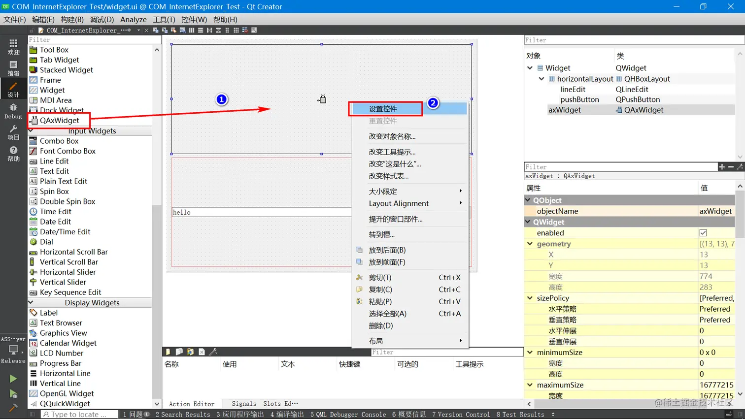
Task: Click the Type to locate search field
Action: click(x=79, y=415)
